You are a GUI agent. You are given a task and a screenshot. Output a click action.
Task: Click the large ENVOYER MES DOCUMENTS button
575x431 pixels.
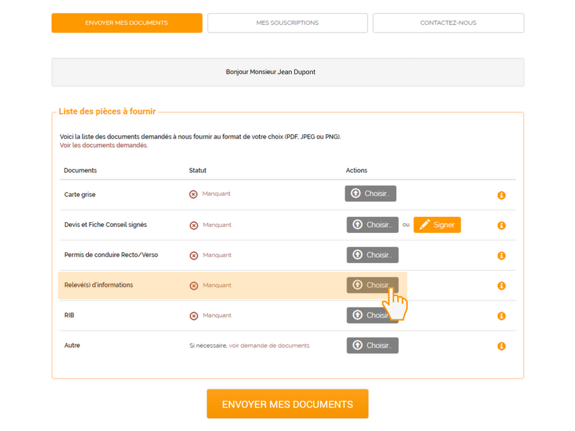click(x=287, y=404)
